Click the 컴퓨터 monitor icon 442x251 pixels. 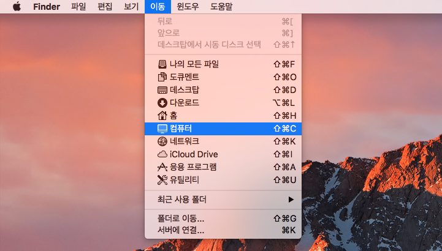coord(162,129)
